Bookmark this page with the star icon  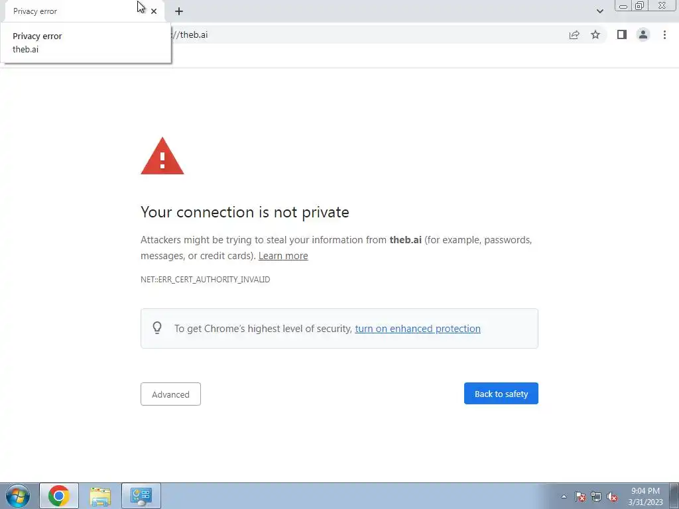[595, 34]
